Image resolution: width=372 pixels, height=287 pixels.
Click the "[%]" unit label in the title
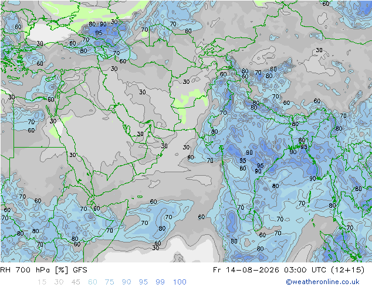click(62, 270)
